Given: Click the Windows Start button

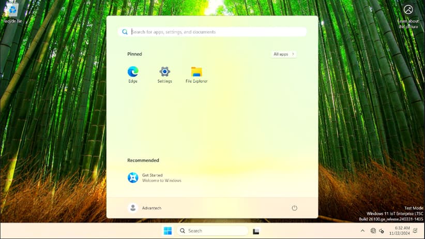Looking at the screenshot, I should (168, 231).
